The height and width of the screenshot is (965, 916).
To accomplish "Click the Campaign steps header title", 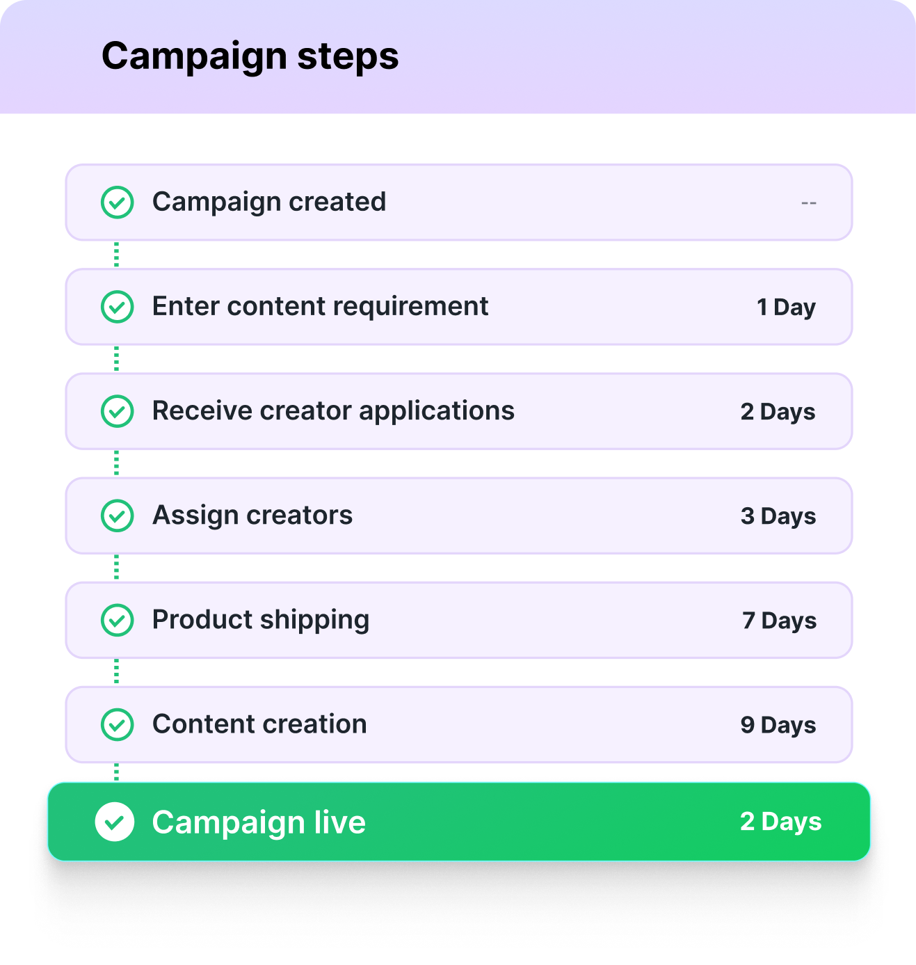I will coord(250,56).
